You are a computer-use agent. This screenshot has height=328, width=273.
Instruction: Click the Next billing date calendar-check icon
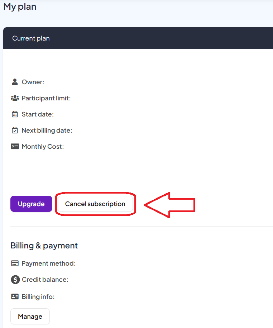(15, 130)
